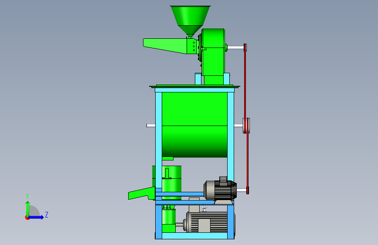
Task: Click the red origin of coordinate triad
Action: (x=27, y=218)
